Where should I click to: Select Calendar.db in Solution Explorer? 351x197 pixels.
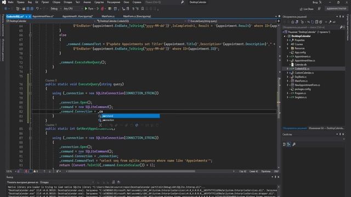pos(301,65)
